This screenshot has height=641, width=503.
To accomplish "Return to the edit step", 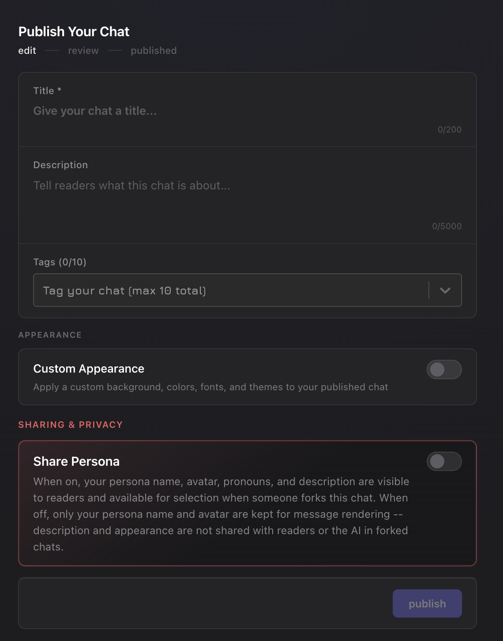I will point(27,50).
